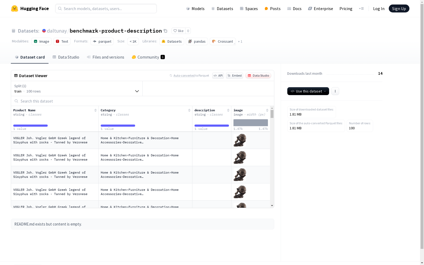This screenshot has height=265, width=424.
Task: Select the pandas library tag
Action: point(197,41)
